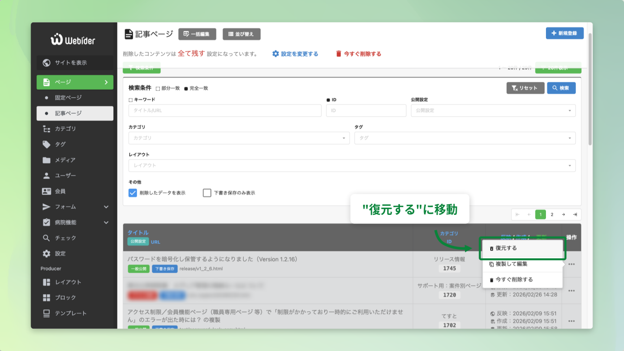Viewport: 624px width, 351px height.
Task: Expand the 病院機能 sidebar chevron
Action: (106, 222)
